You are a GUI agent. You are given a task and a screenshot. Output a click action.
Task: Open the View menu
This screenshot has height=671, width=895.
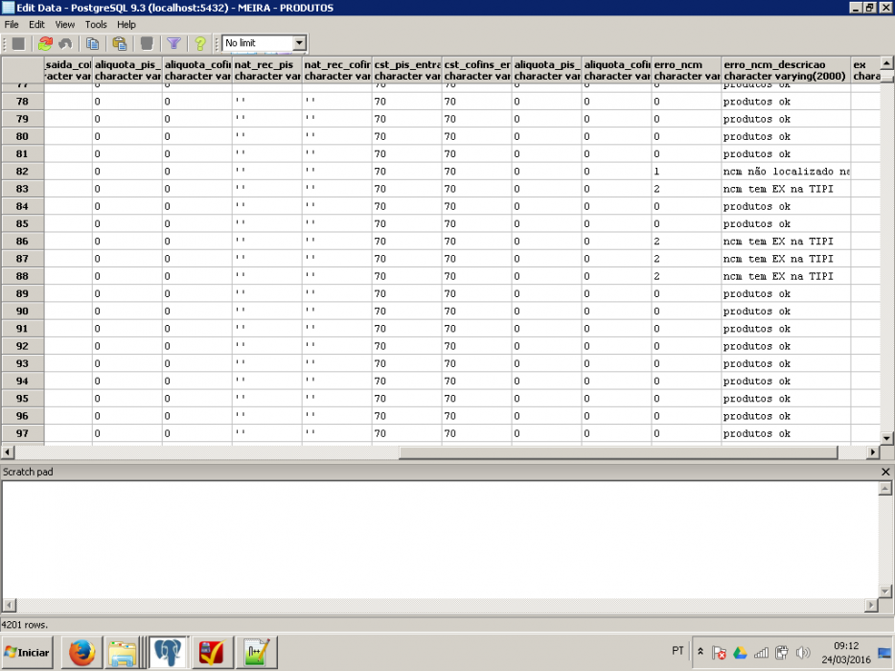click(x=64, y=25)
